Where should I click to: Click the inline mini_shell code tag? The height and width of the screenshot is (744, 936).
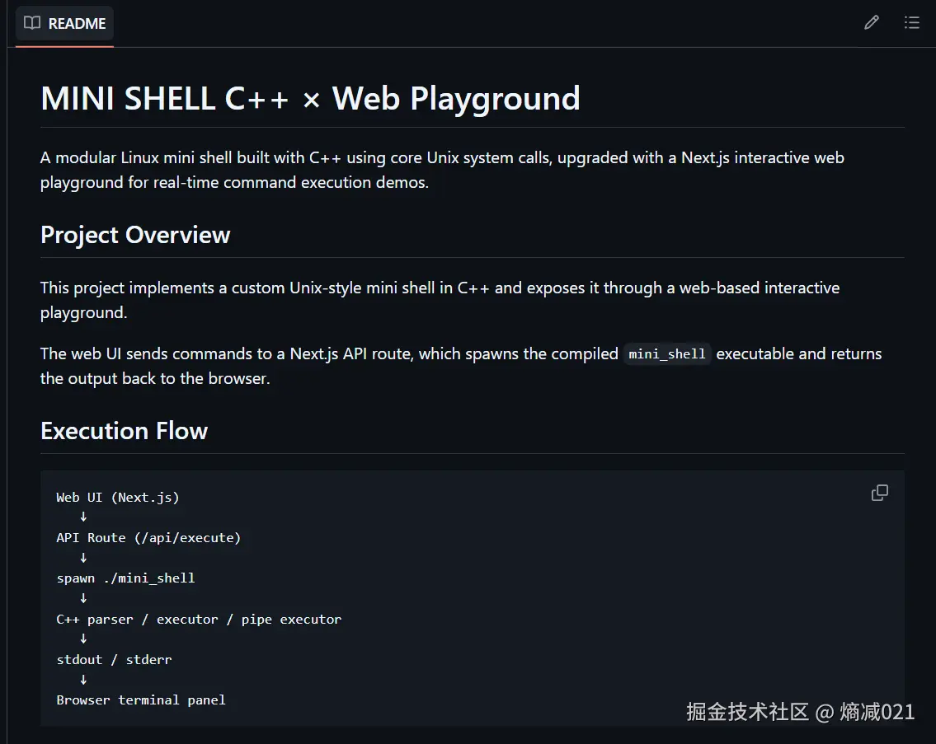click(666, 354)
